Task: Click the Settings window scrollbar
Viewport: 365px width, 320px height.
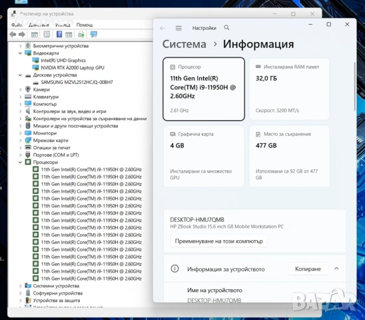Action: (355, 86)
